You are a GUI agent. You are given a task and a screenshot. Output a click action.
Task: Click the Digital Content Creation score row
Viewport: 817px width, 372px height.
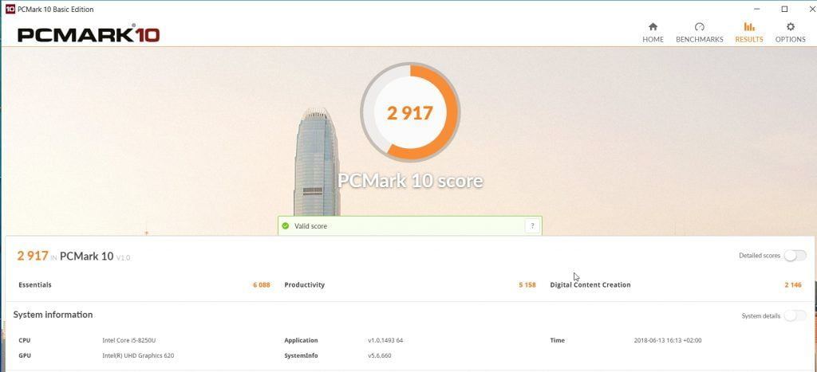[676, 285]
